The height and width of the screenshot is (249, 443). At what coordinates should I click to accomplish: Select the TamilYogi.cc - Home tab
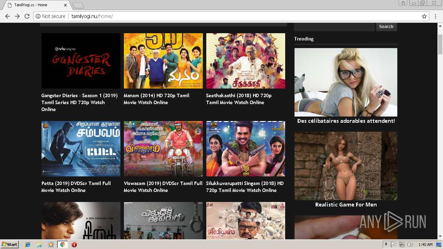37,5
